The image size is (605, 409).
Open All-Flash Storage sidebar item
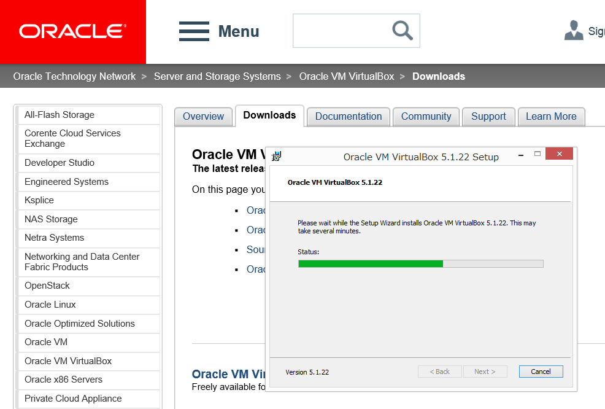tap(88, 115)
